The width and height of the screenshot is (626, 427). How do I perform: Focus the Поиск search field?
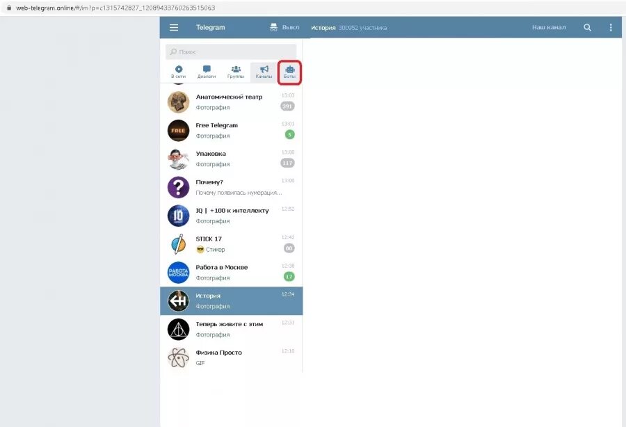[x=231, y=52]
